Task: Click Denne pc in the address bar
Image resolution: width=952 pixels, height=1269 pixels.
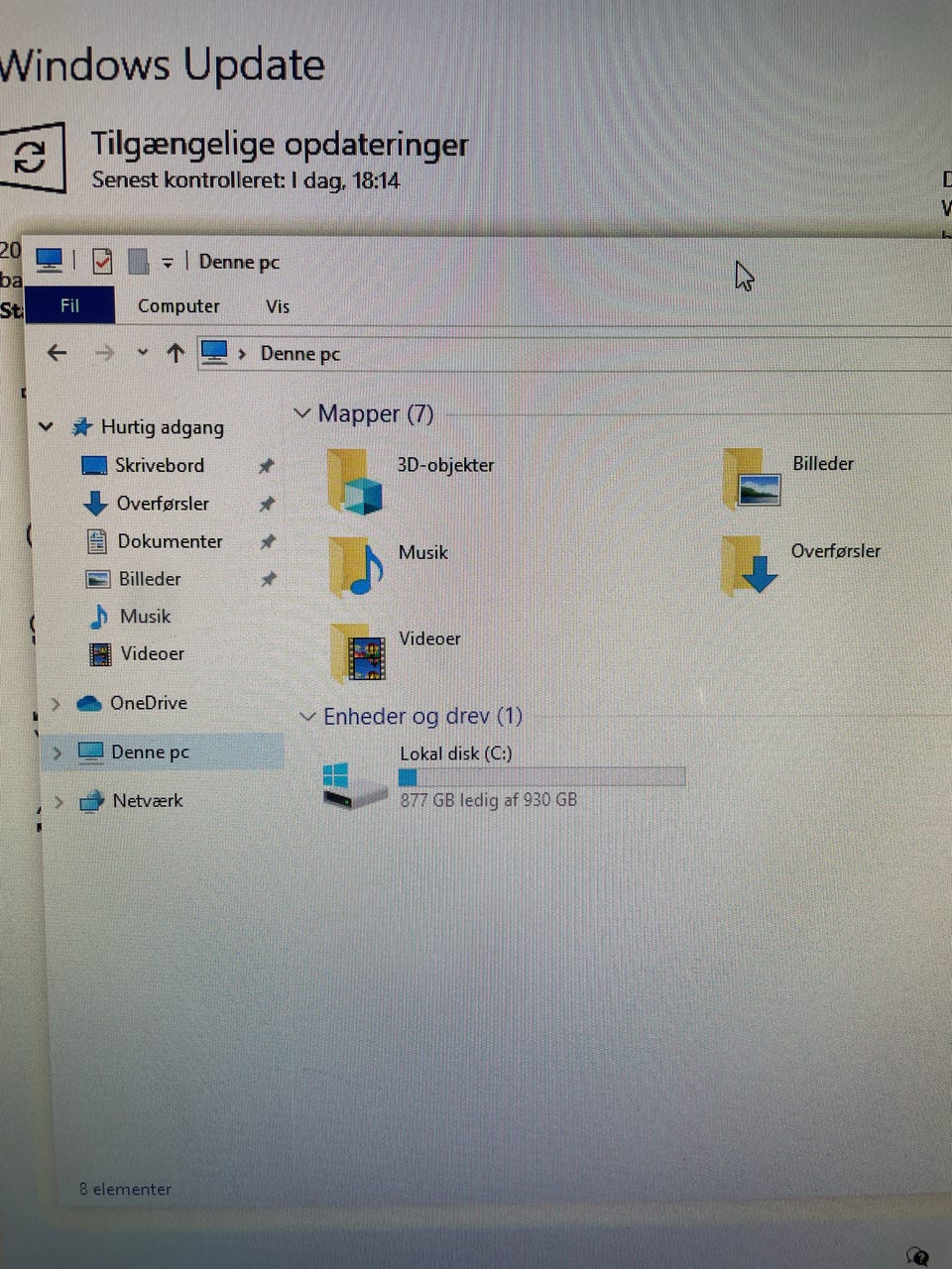Action: 300,354
